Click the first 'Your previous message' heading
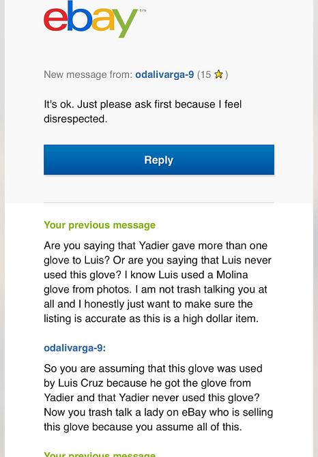This screenshot has width=318, height=457. pos(100,225)
